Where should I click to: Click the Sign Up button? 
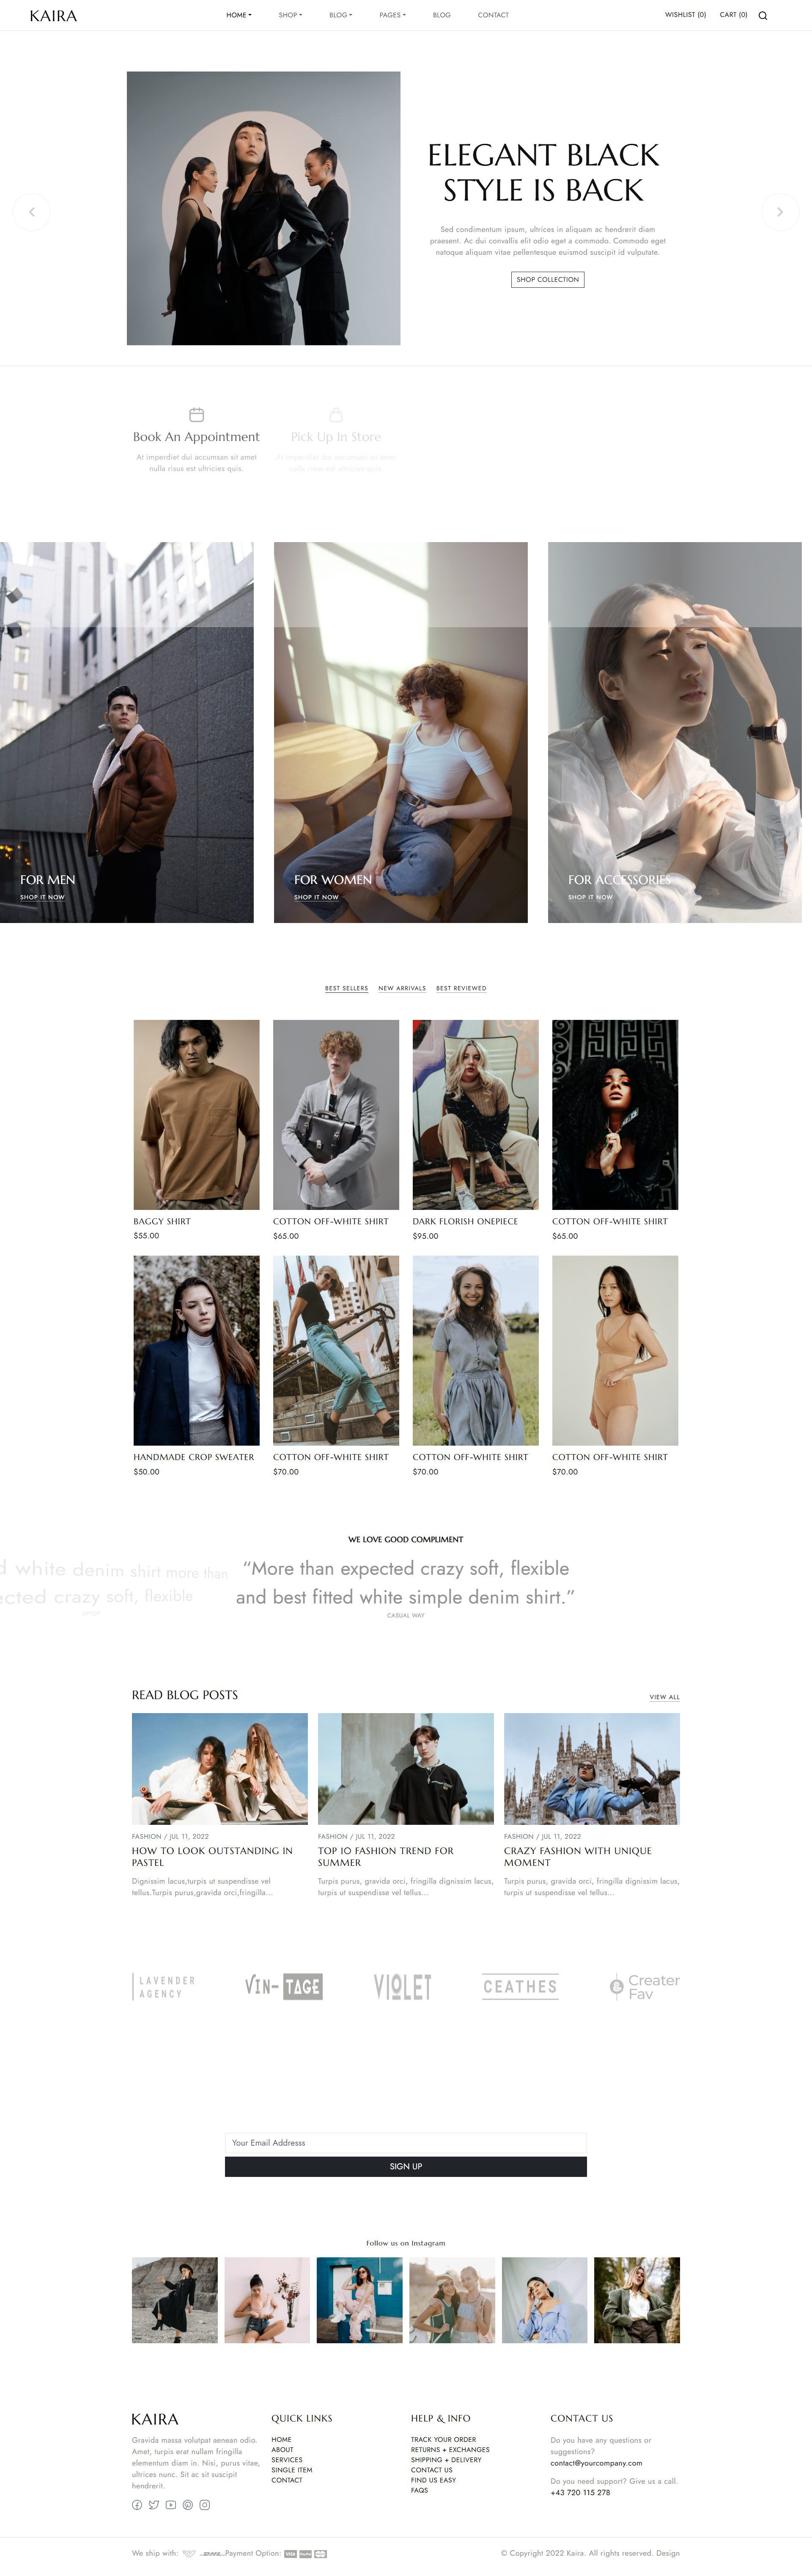tap(406, 2166)
